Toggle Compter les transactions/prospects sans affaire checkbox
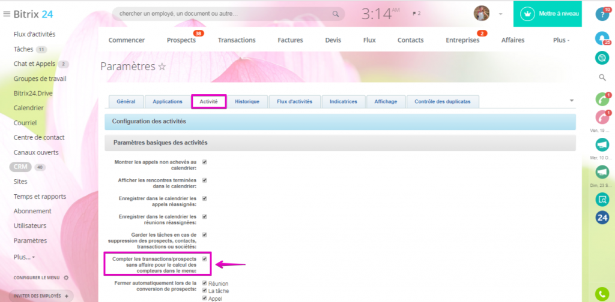The height and width of the screenshot is (302, 615). click(204, 259)
